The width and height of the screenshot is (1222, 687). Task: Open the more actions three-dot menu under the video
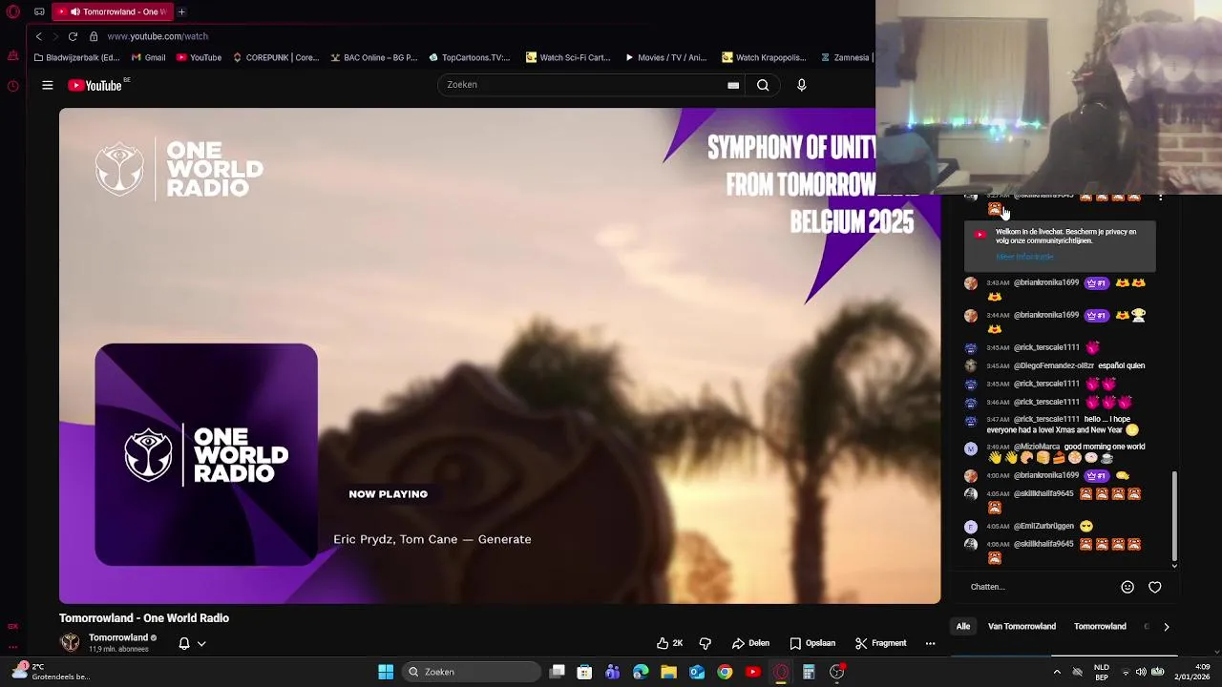coord(930,643)
